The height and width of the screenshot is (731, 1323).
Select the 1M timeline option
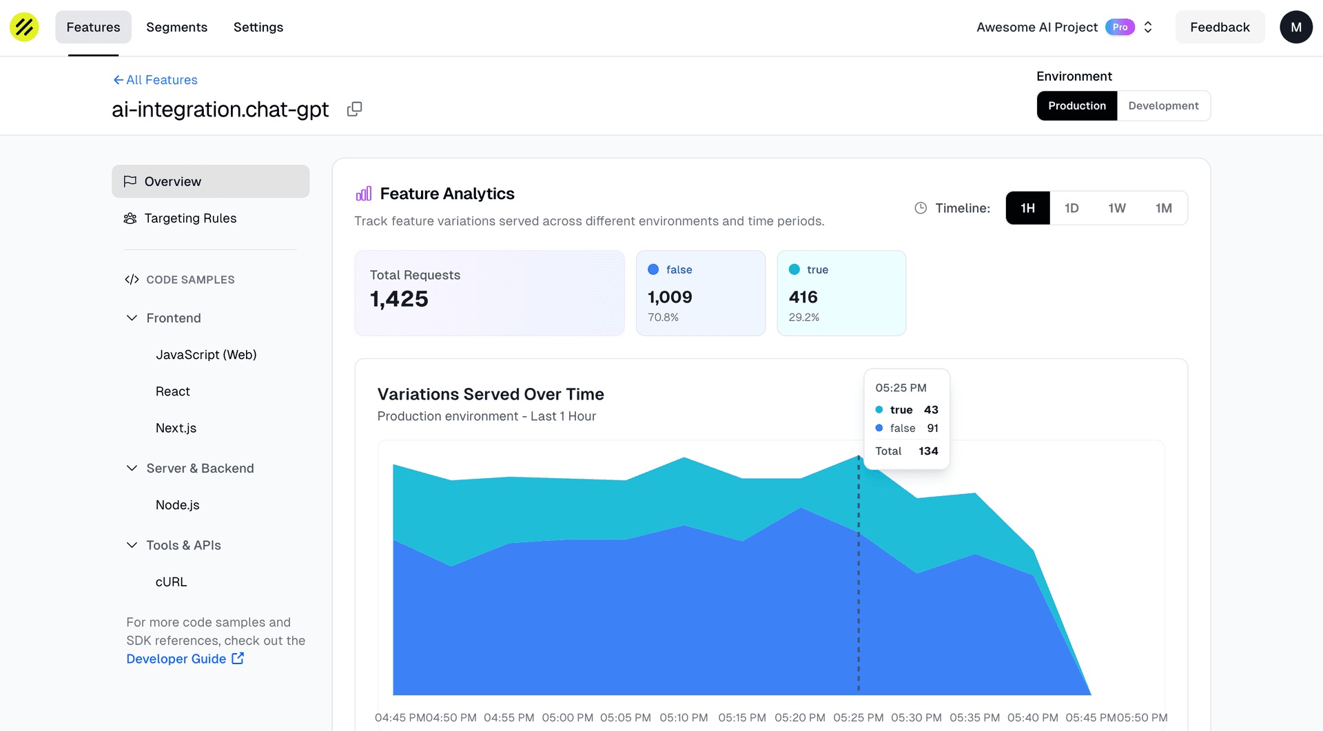click(1163, 207)
